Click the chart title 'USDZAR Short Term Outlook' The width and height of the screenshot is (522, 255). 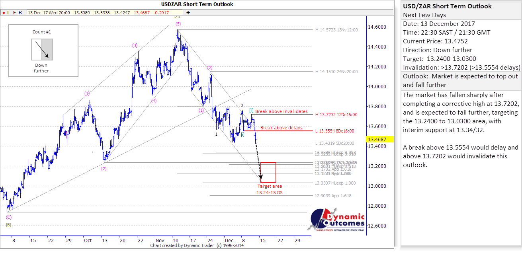coord(197,4)
